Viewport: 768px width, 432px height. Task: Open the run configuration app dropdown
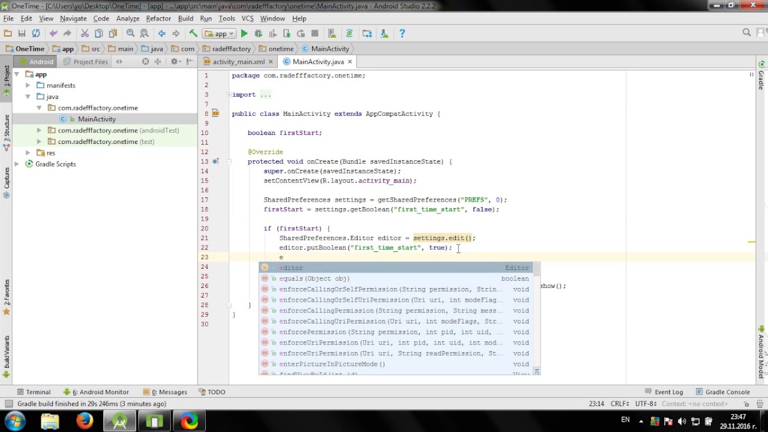tap(218, 34)
